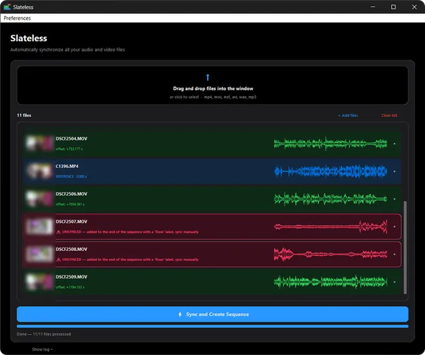Image resolution: width=425 pixels, height=355 pixels.
Task: Select file name 'DSCF2504.MOV'
Action: pos(72,139)
